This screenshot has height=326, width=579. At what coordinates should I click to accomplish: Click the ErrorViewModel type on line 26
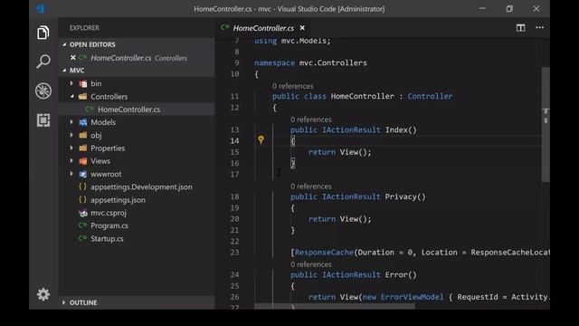click(x=413, y=297)
